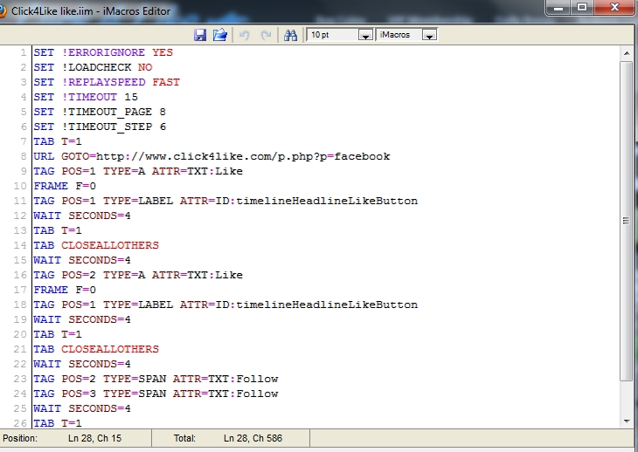This screenshot has height=452, width=638.
Task: Click the URL GOTO line in editor
Action: point(212,156)
